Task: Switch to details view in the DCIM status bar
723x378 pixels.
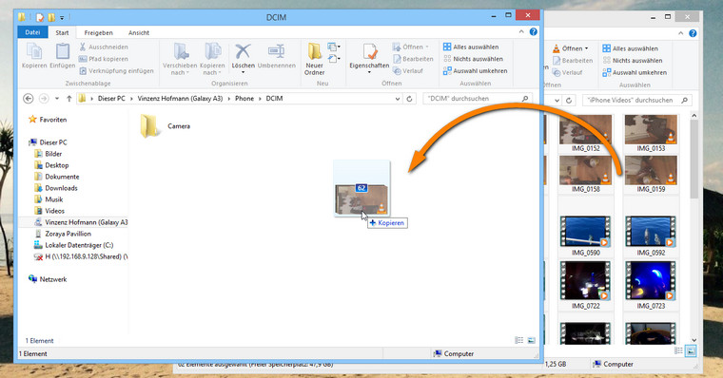Action: (519, 340)
